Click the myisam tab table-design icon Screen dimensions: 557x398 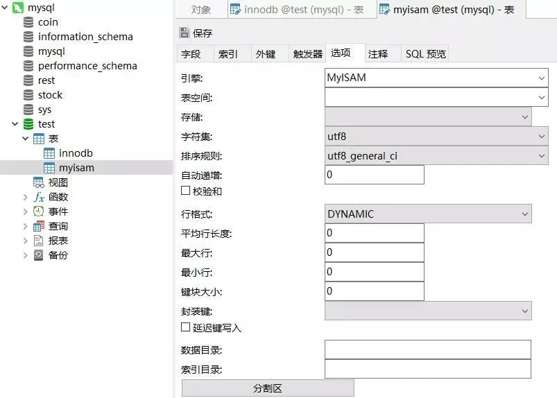[x=384, y=9]
